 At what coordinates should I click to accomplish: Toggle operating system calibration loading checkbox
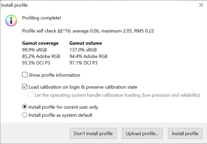[x=31, y=95]
